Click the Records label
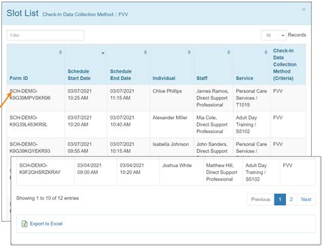 pos(297,35)
